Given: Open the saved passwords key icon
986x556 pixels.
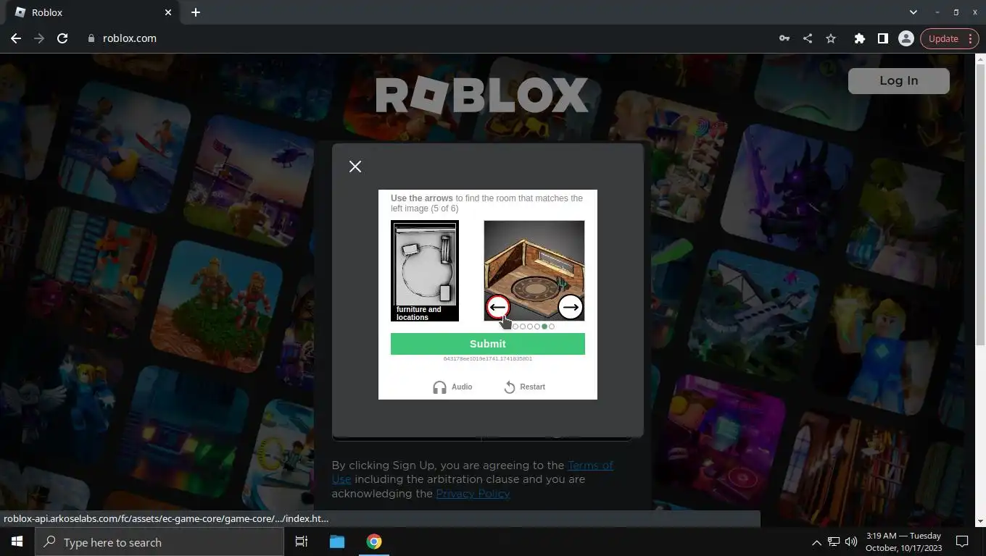Looking at the screenshot, I should pyautogui.click(x=784, y=38).
